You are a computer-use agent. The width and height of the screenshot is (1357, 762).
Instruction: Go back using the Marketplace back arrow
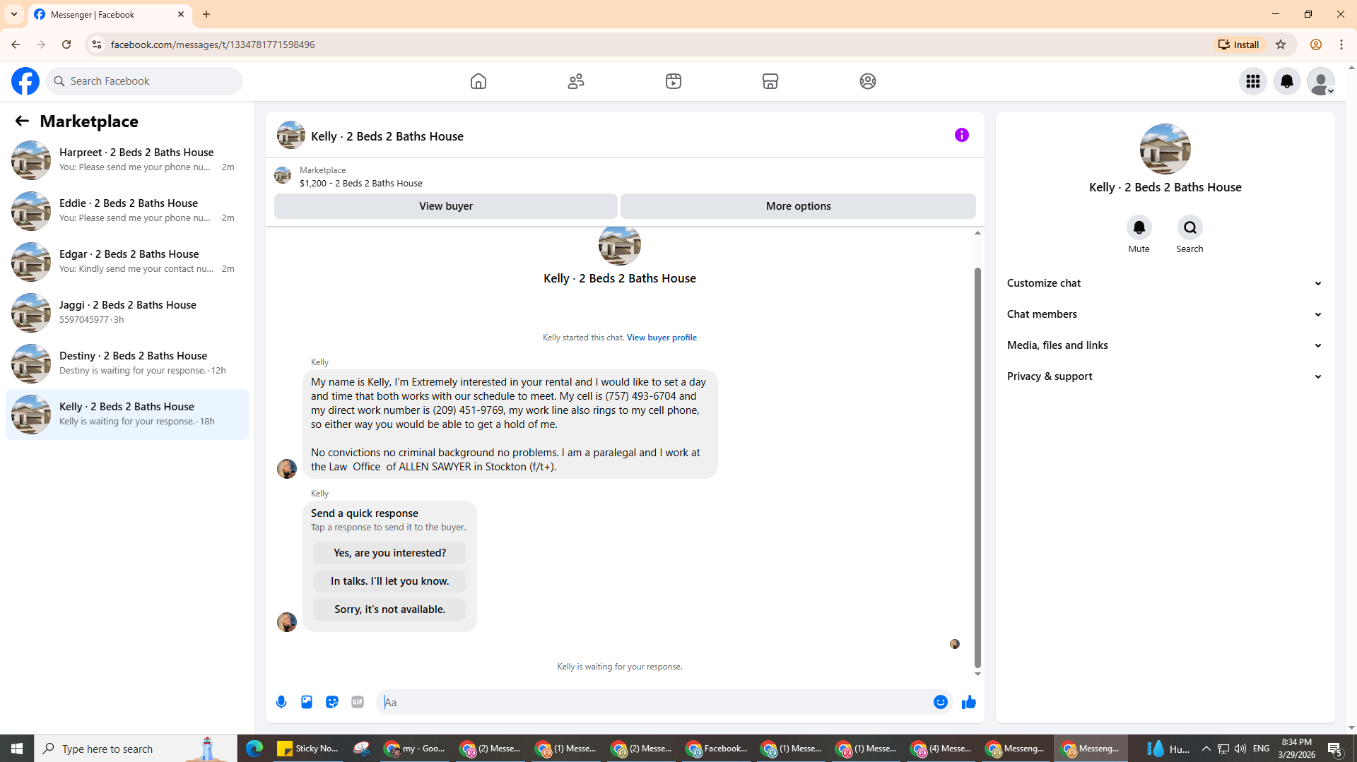(22, 121)
